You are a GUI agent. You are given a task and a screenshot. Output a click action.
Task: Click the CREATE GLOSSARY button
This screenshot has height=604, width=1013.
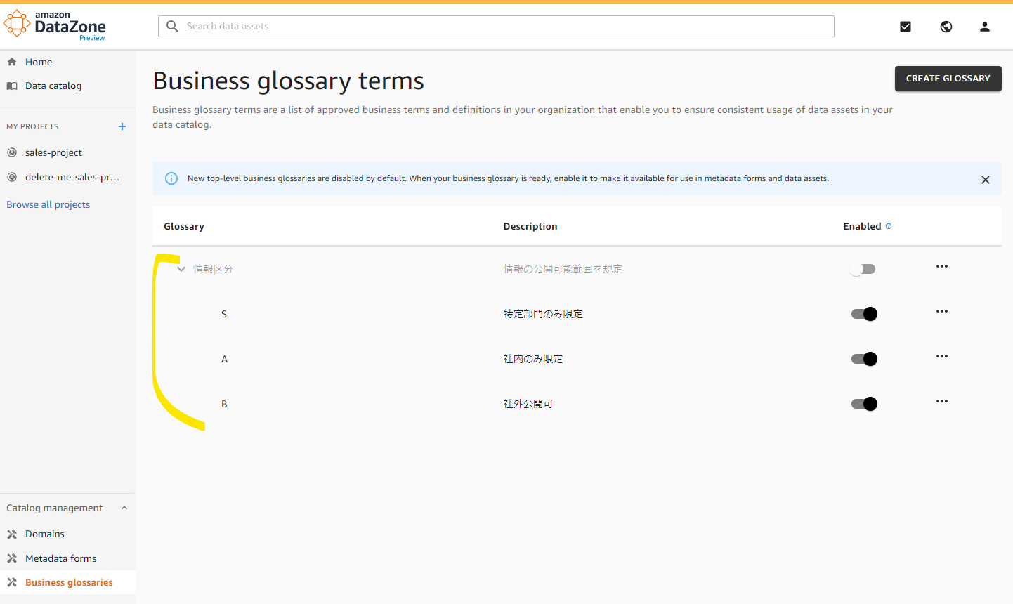click(948, 79)
